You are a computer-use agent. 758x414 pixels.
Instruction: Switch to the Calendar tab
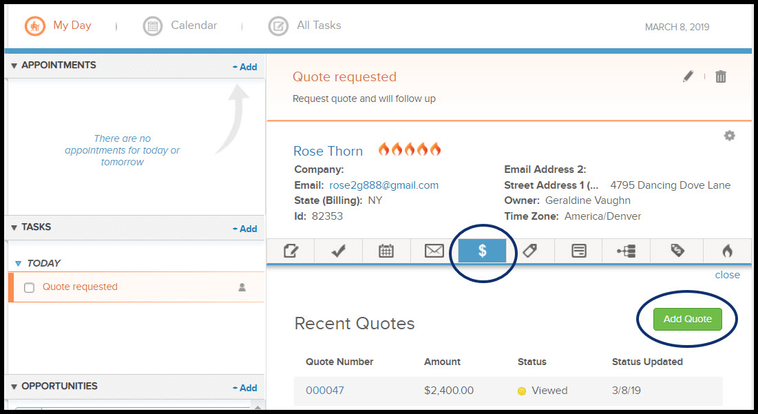tap(194, 25)
